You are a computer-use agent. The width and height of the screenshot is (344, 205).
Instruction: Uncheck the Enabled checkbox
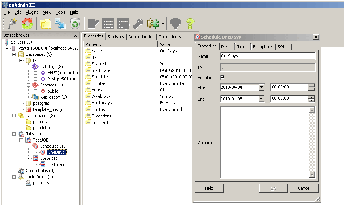222,78
